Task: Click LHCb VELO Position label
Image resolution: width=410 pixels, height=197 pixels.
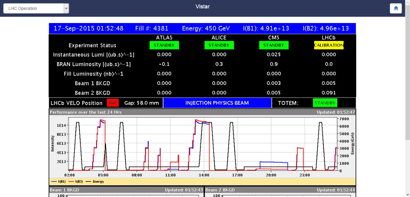Action: coord(77,103)
